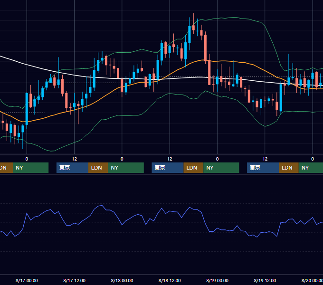The height and width of the screenshot is (285, 323).
Task: Click the NY session block spanning 8/19 00:00
Action: (x=221, y=168)
